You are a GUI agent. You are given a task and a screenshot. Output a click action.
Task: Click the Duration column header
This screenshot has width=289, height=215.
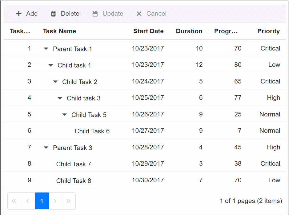tap(189, 31)
